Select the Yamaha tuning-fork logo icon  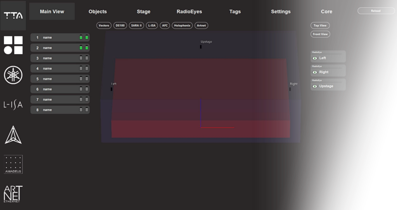pyautogui.click(x=13, y=75)
